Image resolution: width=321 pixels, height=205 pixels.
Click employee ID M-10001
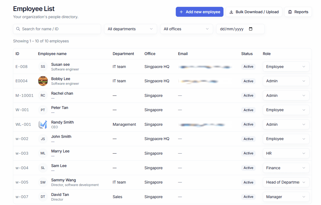(x=24, y=96)
